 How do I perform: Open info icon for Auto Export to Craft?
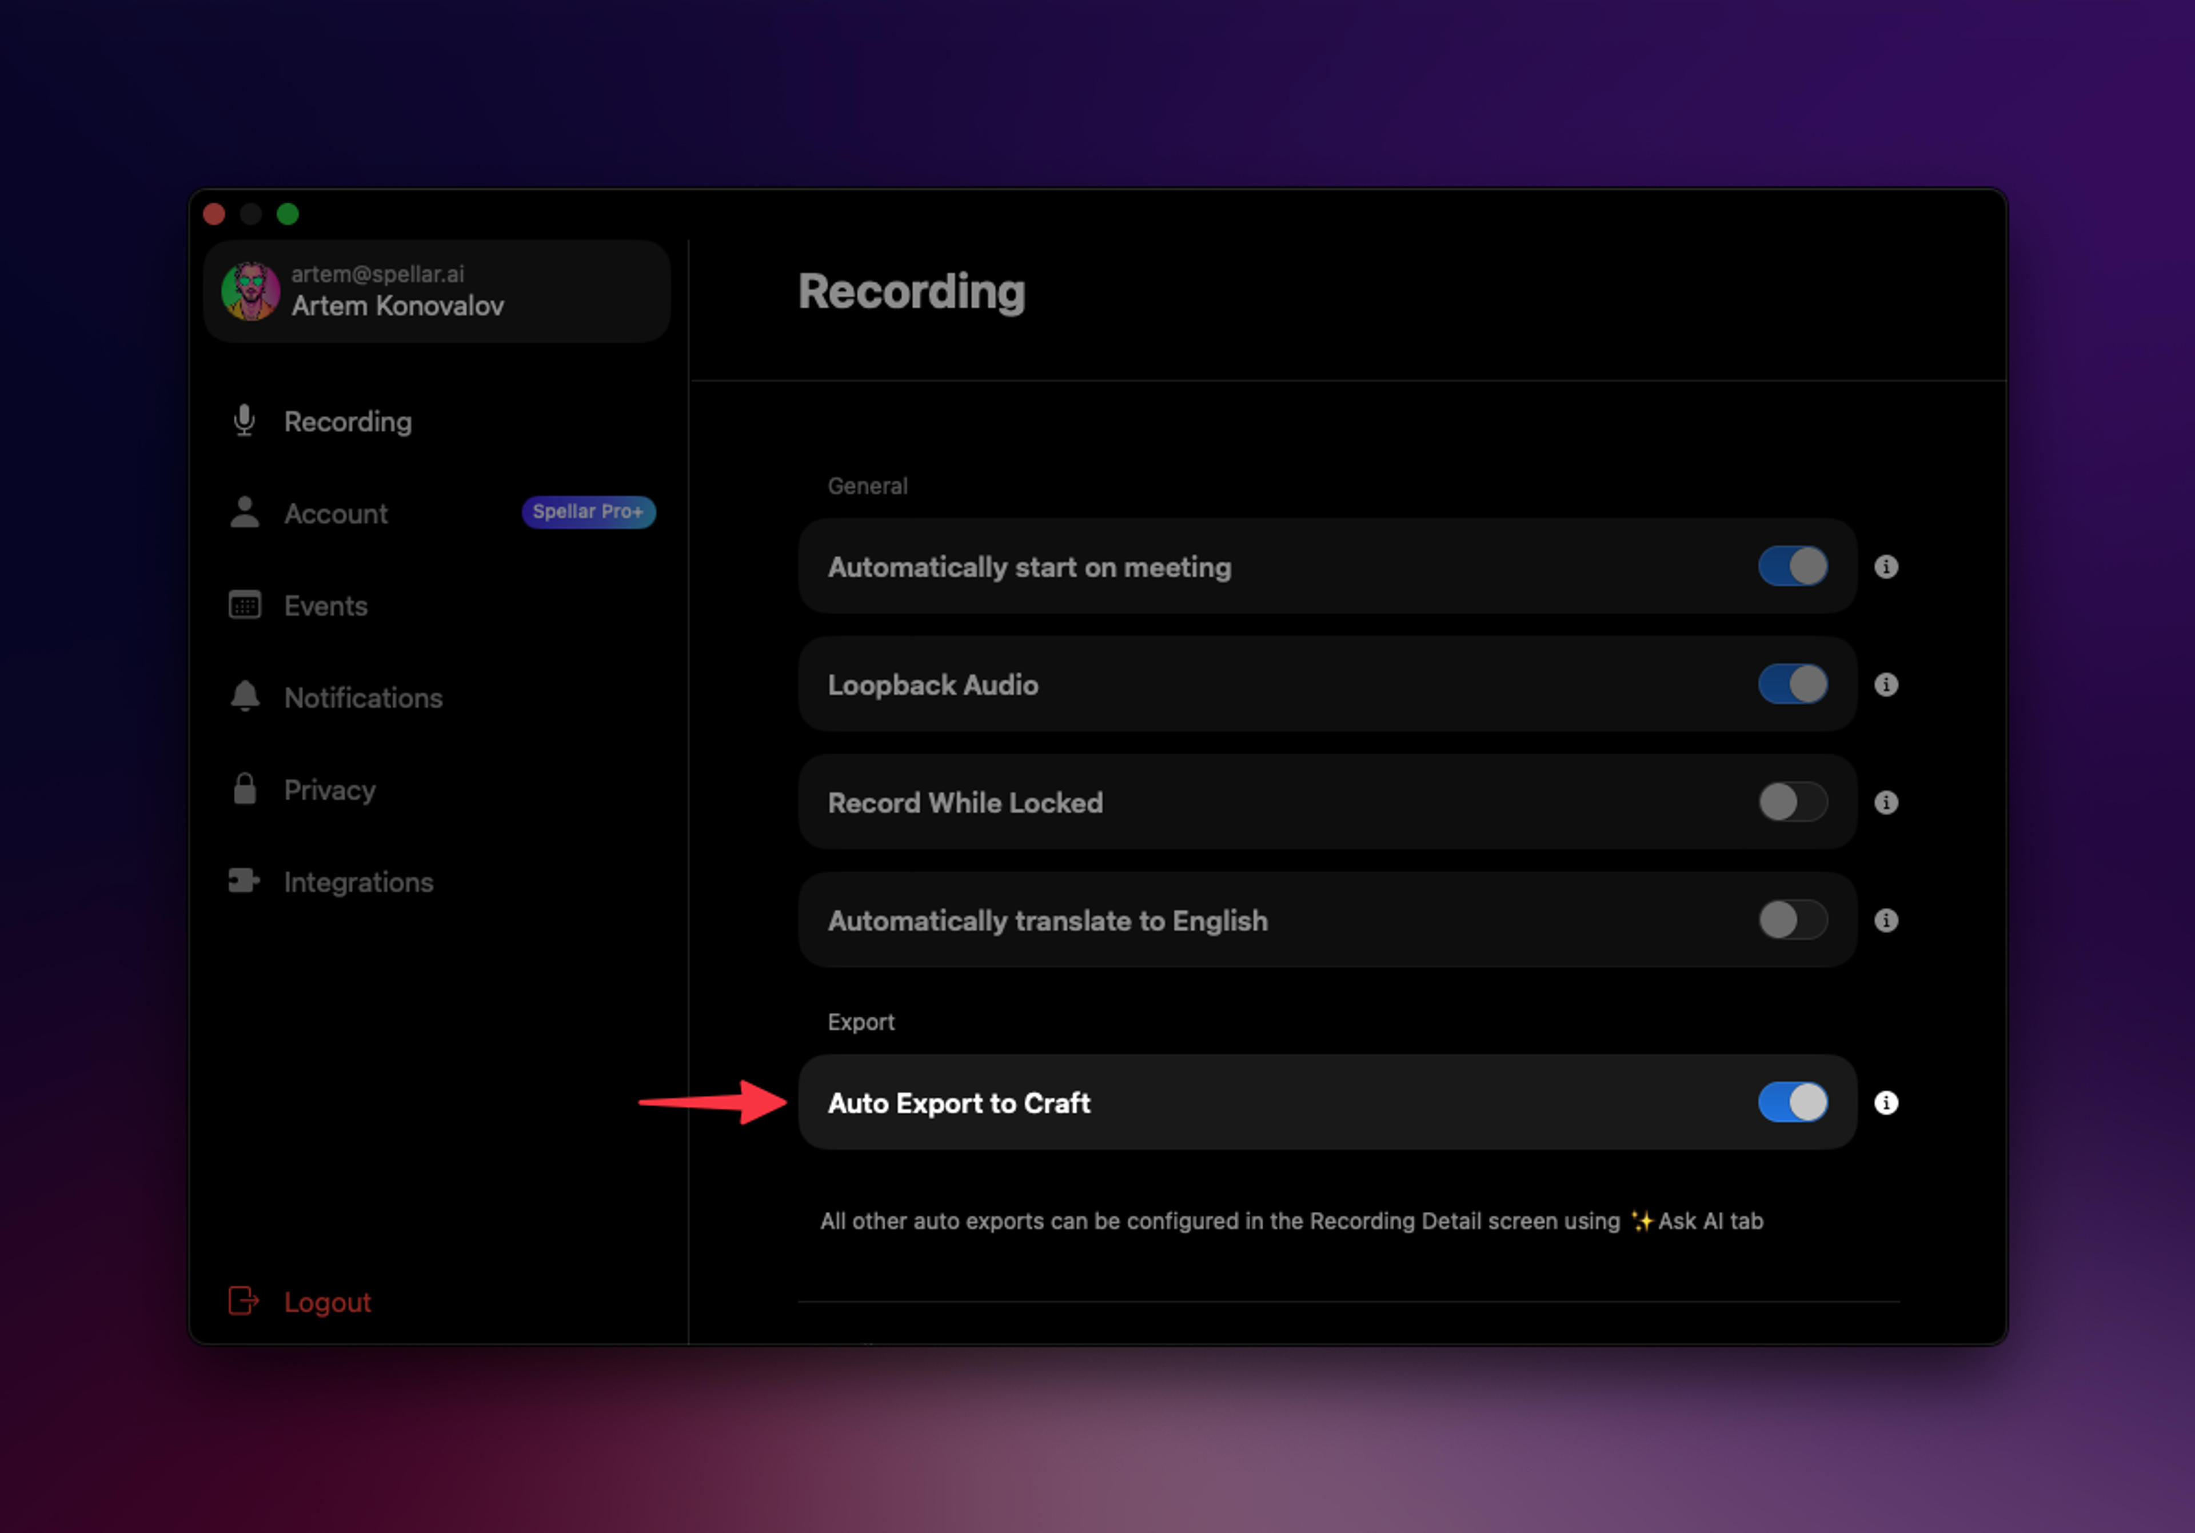[x=1886, y=1103]
